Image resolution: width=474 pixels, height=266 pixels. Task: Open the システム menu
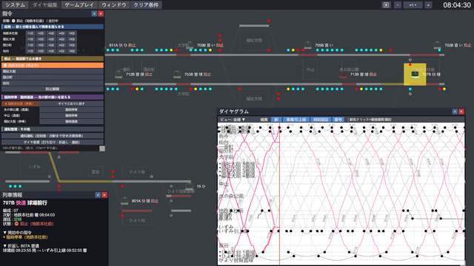[16, 5]
